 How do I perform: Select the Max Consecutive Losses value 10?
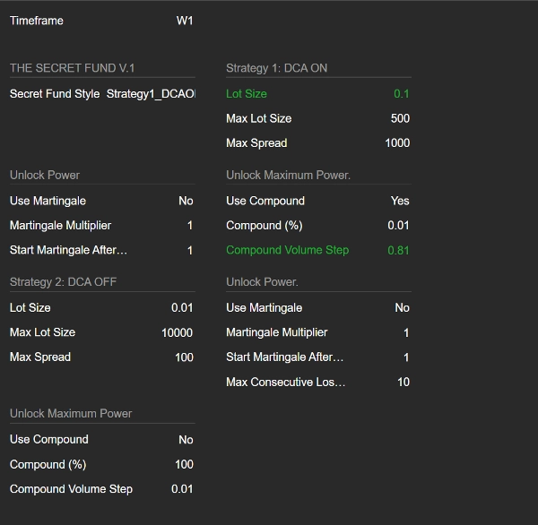[x=403, y=383]
